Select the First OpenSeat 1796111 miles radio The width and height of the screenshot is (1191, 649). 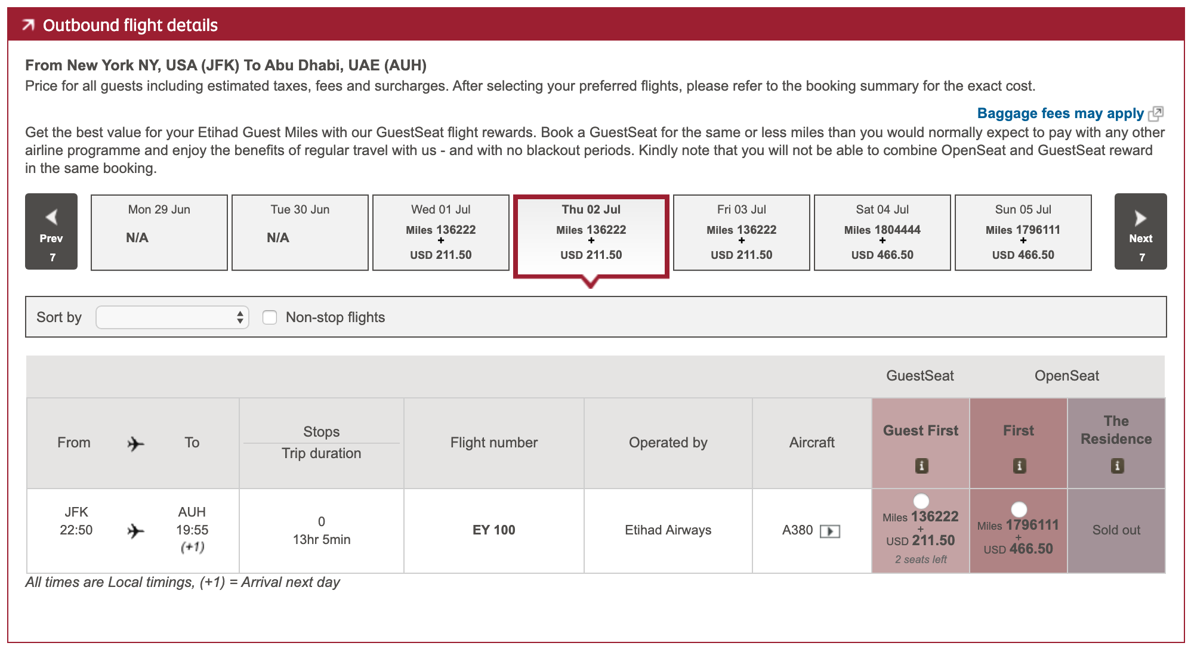(x=1019, y=509)
